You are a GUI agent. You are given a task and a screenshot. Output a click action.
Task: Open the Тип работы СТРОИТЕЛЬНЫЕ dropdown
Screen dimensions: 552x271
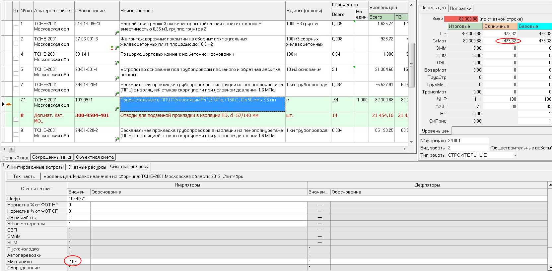click(x=515, y=155)
